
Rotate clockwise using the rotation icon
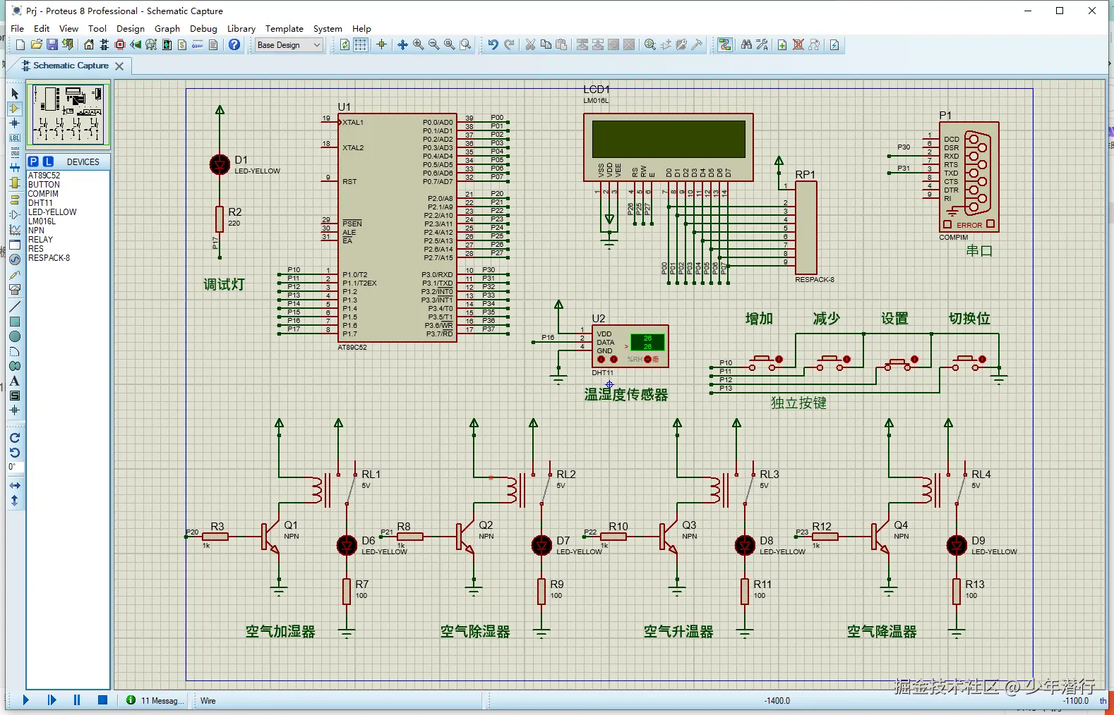15,438
